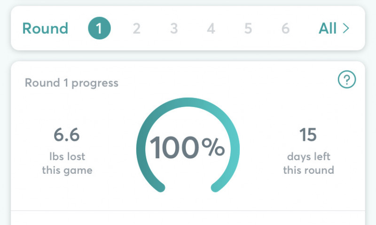The image size is (376, 225).
Task: Click the dark starting tip of the progress arc
Action: (x=160, y=187)
